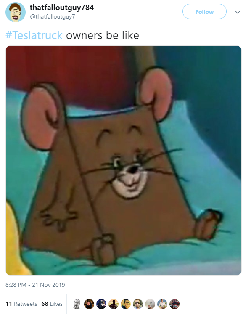This screenshot has height=318, width=251.
Task: Open the liker avatar with sunglasses and beard
Action: tap(138, 304)
